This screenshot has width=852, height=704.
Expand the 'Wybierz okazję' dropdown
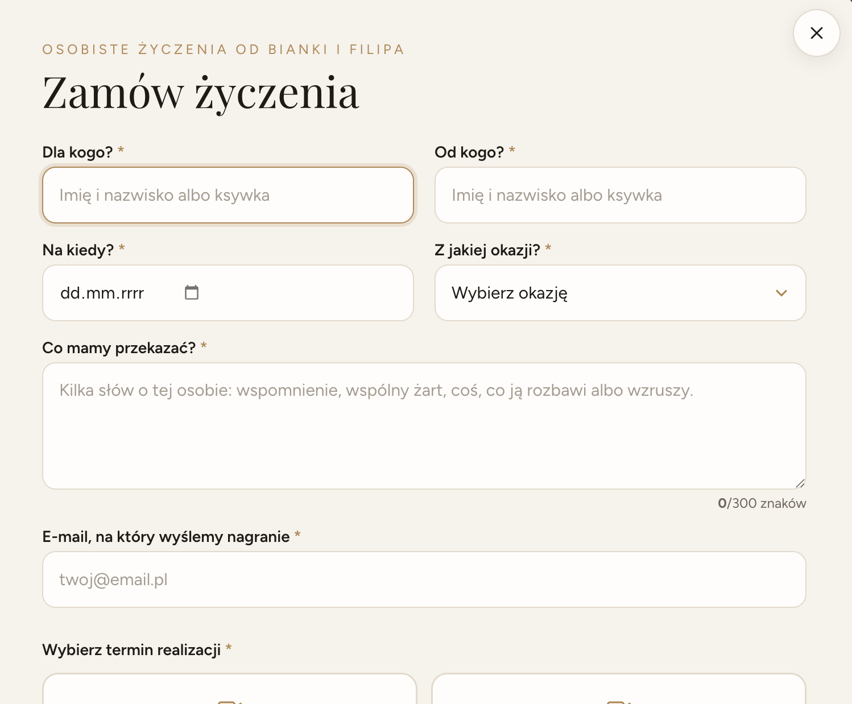click(x=620, y=293)
